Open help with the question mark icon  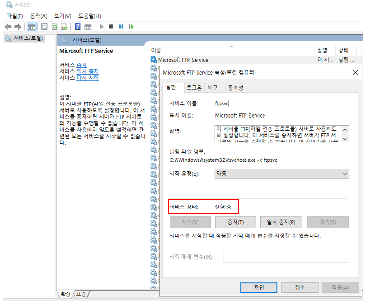[78, 27]
